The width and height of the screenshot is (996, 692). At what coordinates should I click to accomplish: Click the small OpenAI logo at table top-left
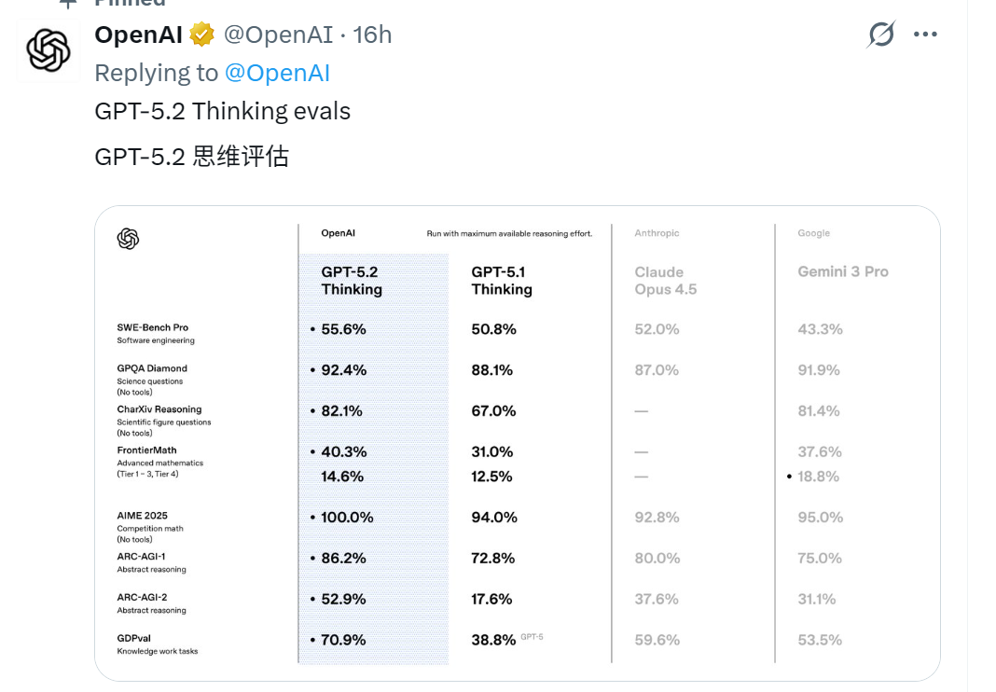click(128, 239)
